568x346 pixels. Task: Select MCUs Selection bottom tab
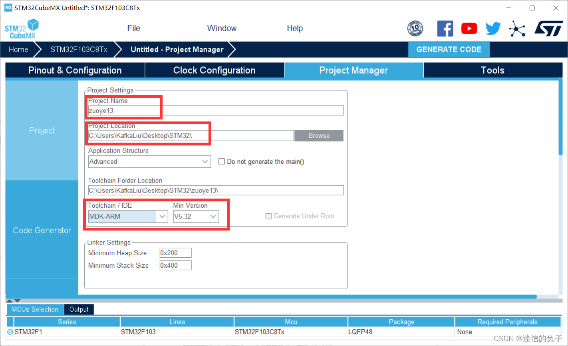[x=35, y=309]
